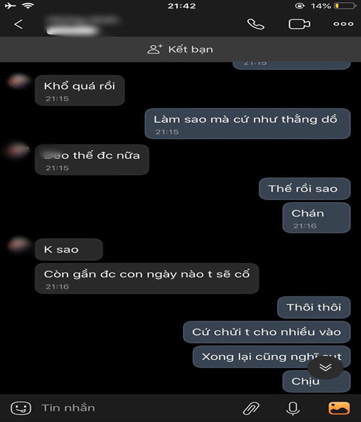Tap the add-friend person icon in banner
The height and width of the screenshot is (422, 361).
pyautogui.click(x=155, y=49)
